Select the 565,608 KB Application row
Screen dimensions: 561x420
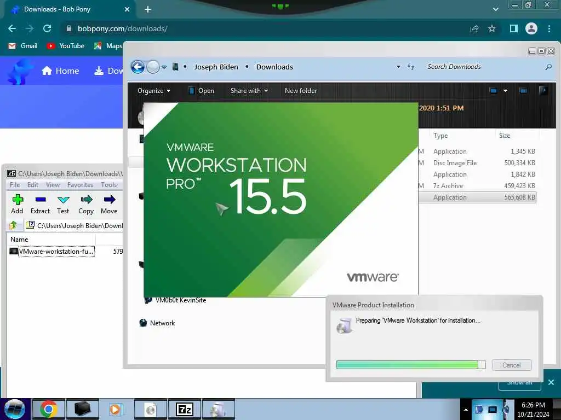pyautogui.click(x=478, y=197)
